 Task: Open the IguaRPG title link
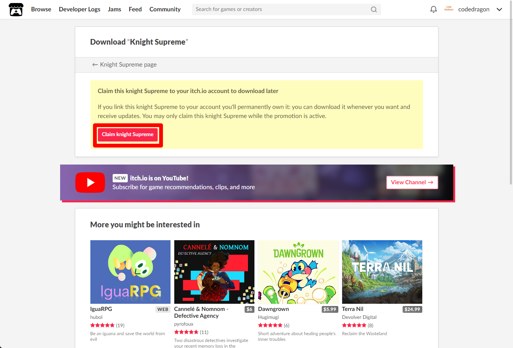coord(101,309)
